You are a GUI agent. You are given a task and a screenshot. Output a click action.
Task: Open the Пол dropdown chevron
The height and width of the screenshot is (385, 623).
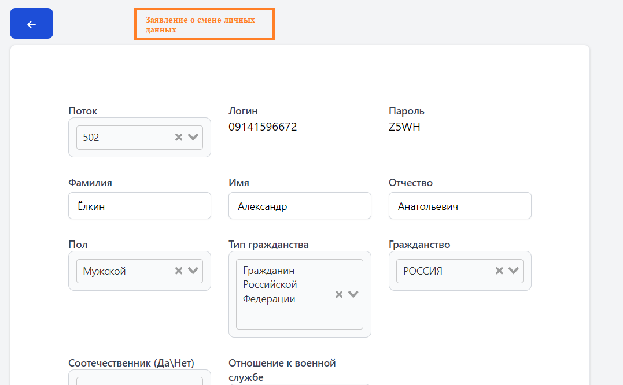(x=193, y=271)
